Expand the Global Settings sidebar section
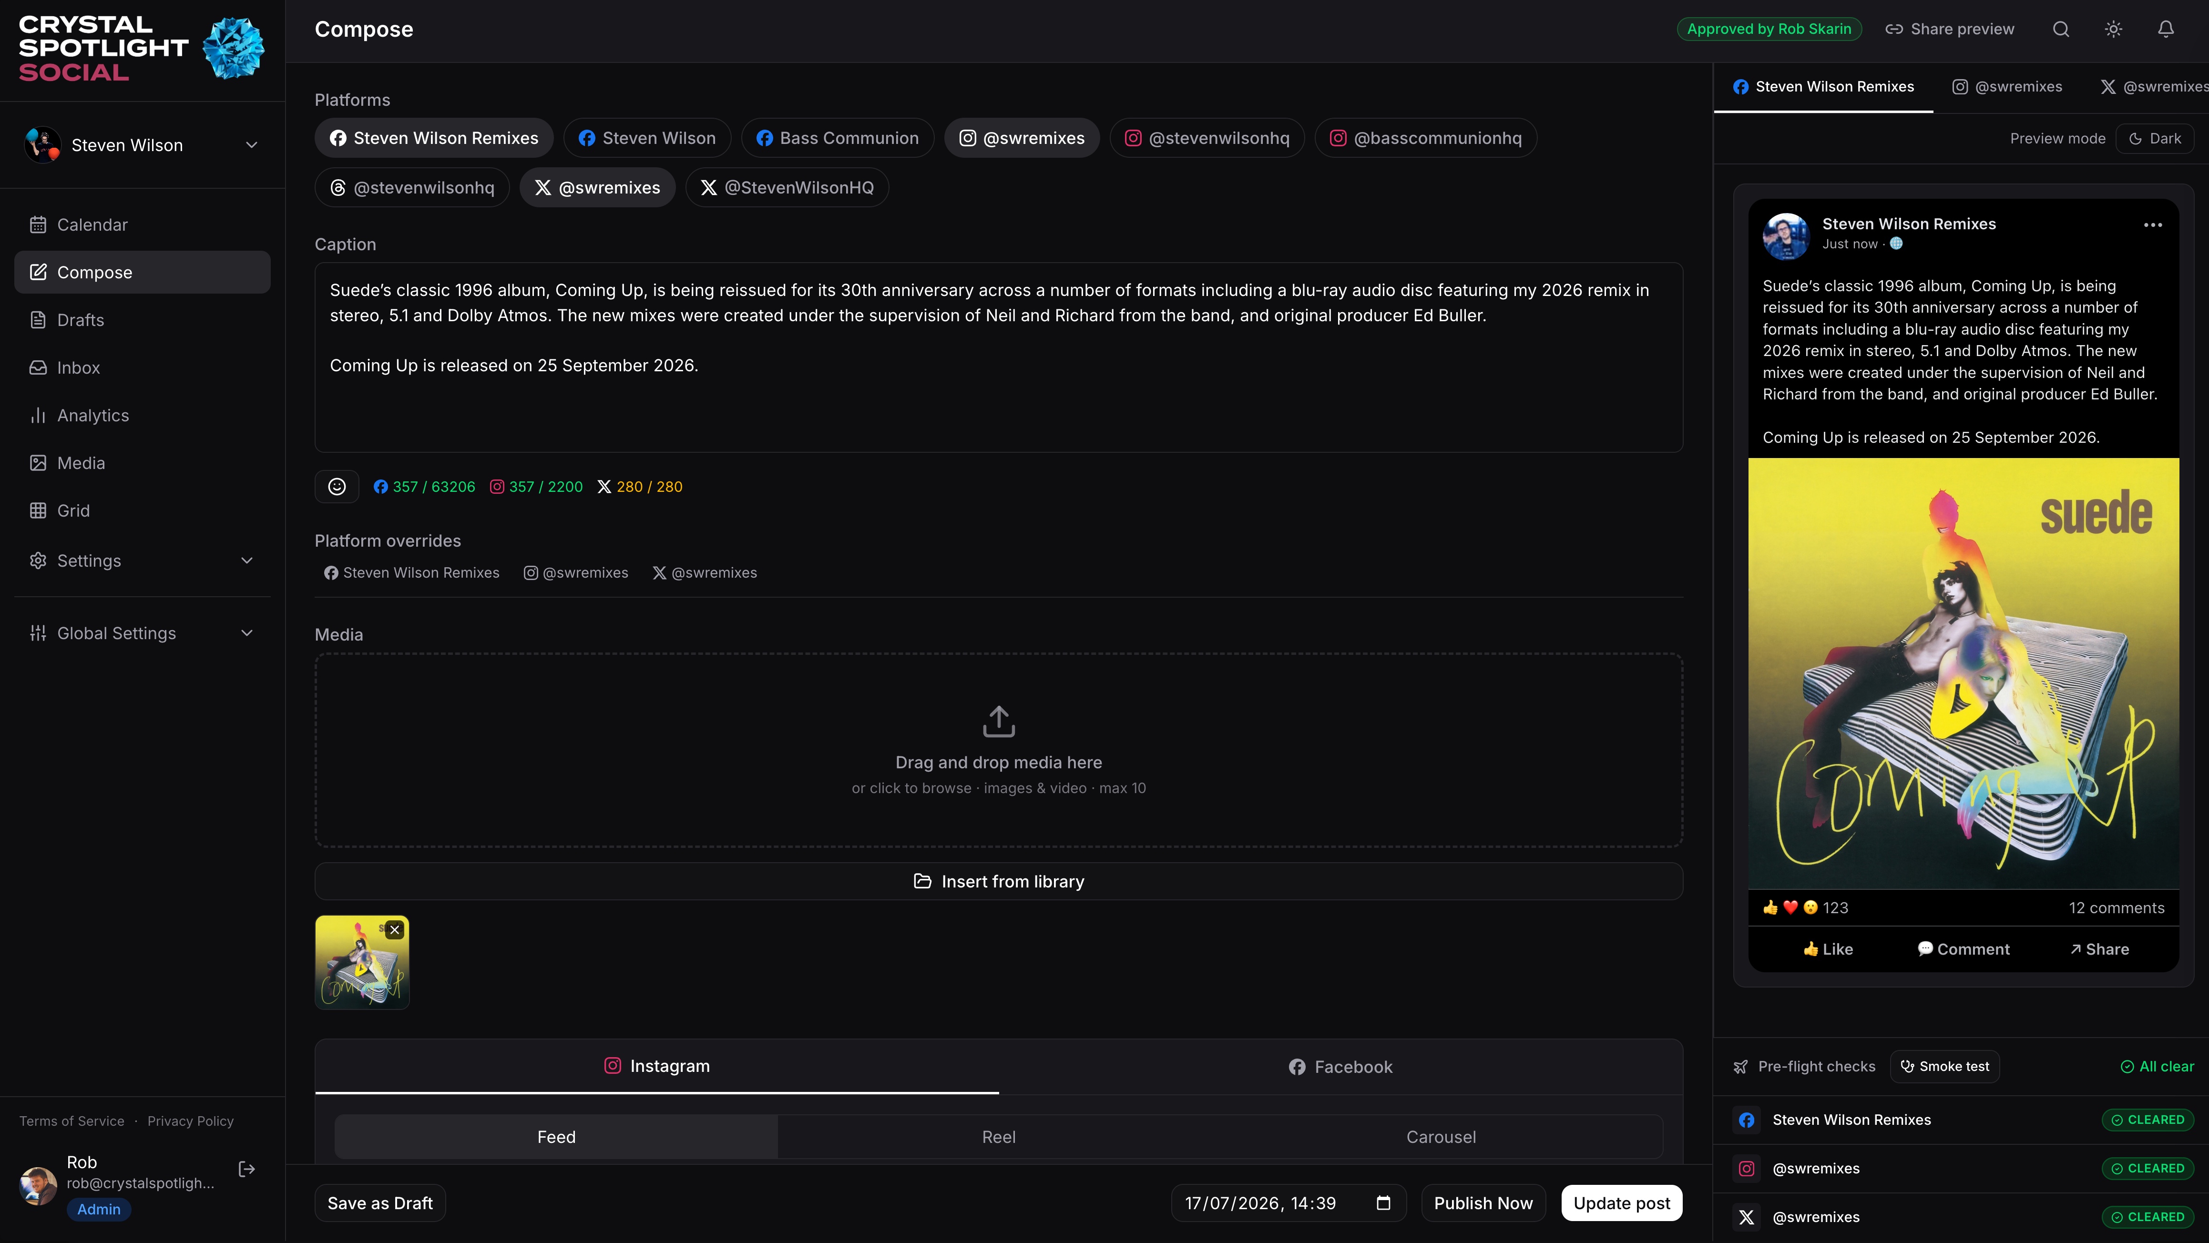Screen dimensions: 2209x1243 [x=143, y=633]
